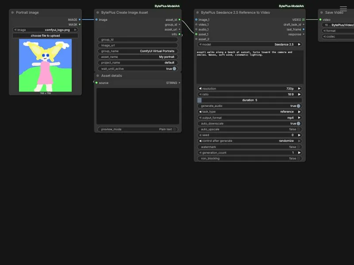Click the last_frame output port
This screenshot has width=354, height=265.
(304, 29)
